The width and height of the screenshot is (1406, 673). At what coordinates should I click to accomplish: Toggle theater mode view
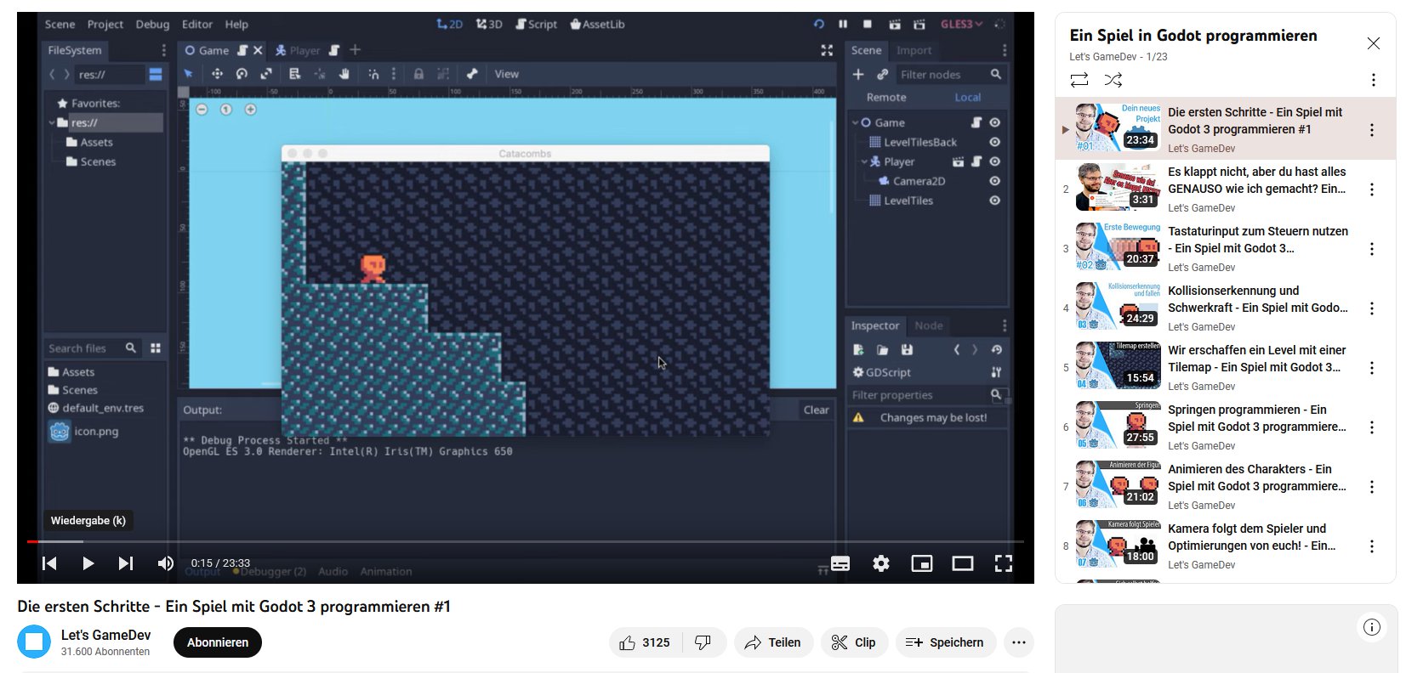tap(963, 563)
